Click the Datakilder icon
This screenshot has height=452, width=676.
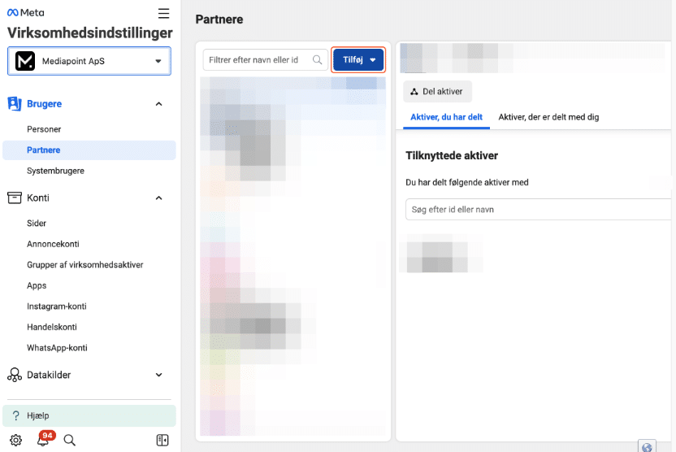point(15,375)
